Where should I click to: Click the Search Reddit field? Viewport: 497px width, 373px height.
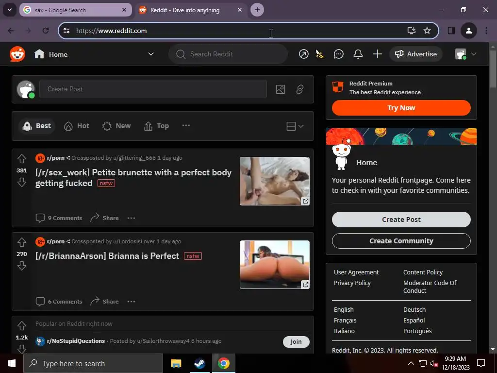(228, 54)
